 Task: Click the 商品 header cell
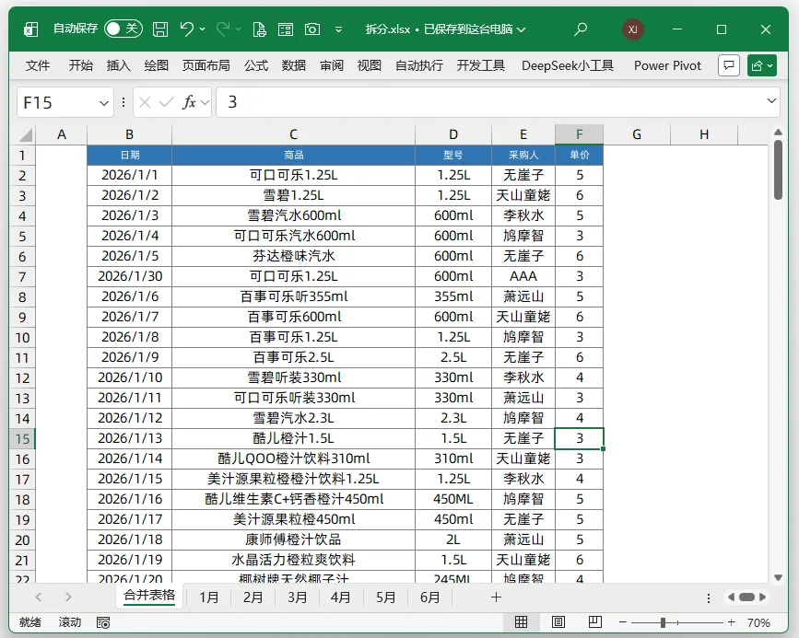tap(293, 155)
